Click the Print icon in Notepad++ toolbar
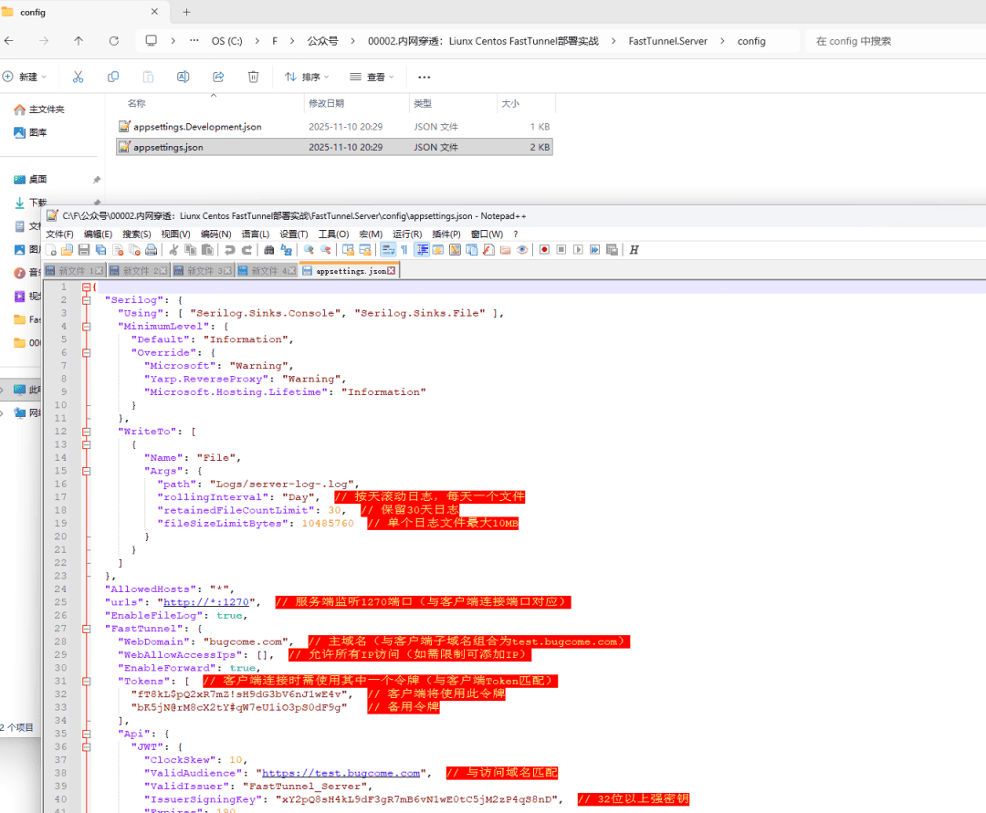Screen dimensions: 986x813 coord(151,250)
